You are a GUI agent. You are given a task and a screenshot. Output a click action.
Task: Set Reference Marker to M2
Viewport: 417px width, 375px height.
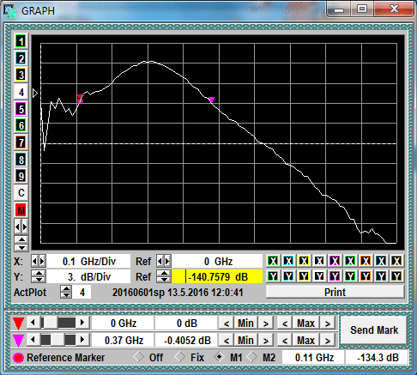point(251,357)
